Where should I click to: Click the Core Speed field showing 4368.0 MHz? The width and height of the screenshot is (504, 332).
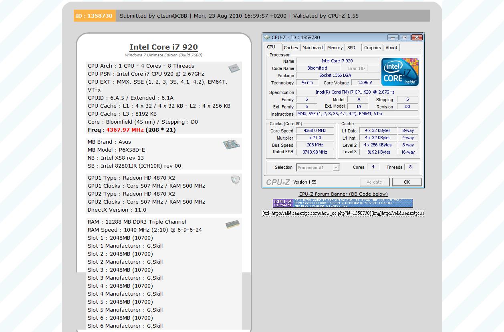[315, 131]
